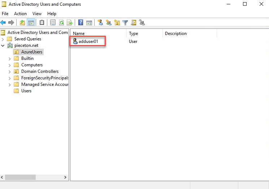This screenshot has height=189, width=269.
Task: Click the Domain Controllers OU folder icon
Action: coord(16,71)
